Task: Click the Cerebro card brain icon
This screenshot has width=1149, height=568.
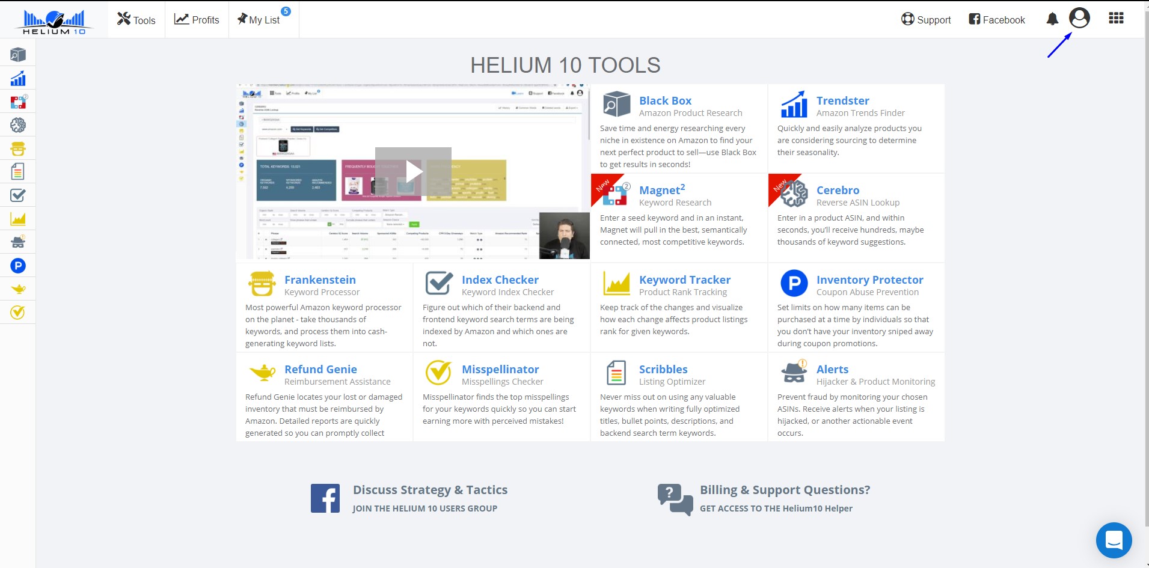Action: click(x=794, y=194)
